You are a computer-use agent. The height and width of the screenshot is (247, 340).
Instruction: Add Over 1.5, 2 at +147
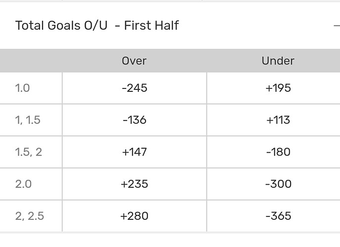(134, 152)
